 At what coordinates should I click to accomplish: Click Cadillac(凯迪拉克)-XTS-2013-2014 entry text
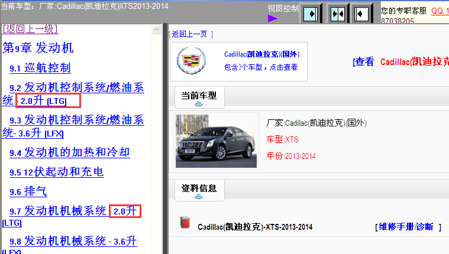[x=255, y=227]
